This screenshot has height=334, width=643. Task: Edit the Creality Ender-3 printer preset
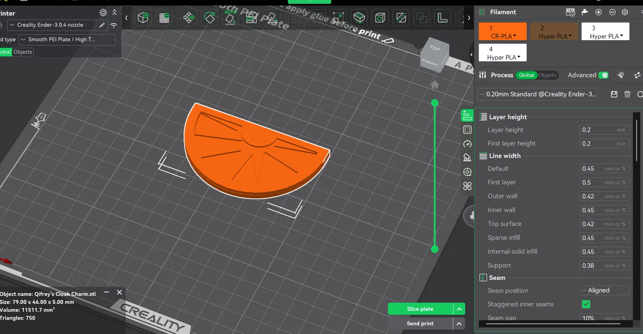[x=102, y=25]
